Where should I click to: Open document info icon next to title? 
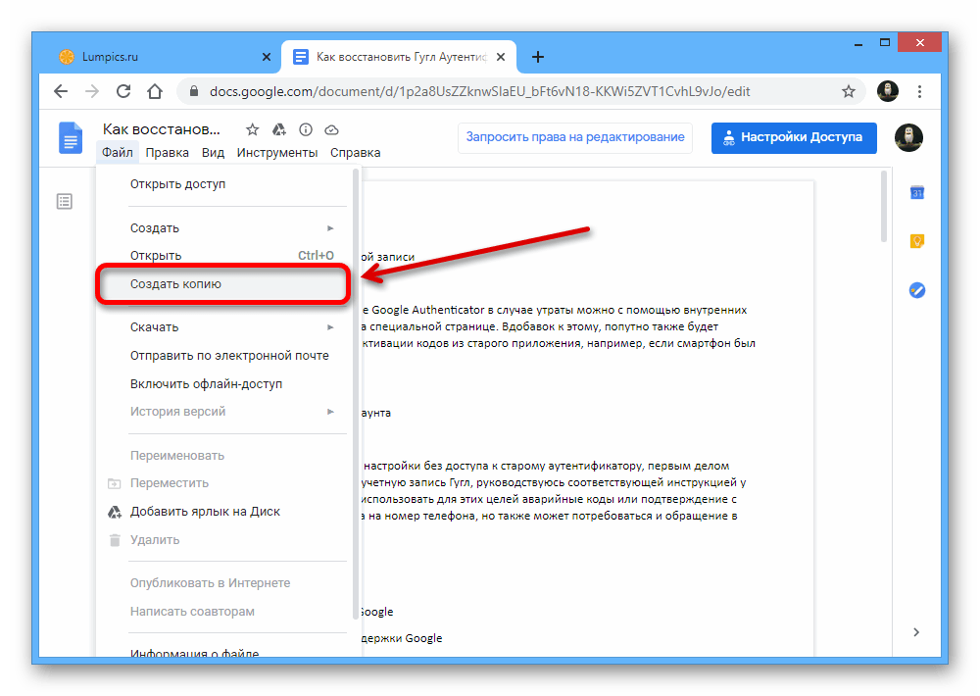(305, 129)
